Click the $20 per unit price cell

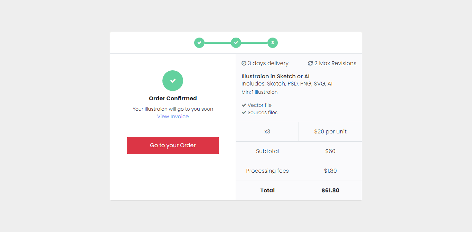(x=330, y=131)
